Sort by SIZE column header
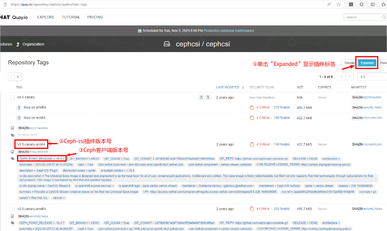Screen dimensions: 387x231 click(300, 88)
